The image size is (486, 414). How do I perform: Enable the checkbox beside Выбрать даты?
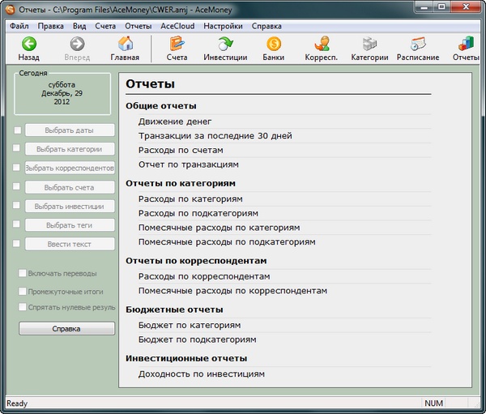point(16,130)
